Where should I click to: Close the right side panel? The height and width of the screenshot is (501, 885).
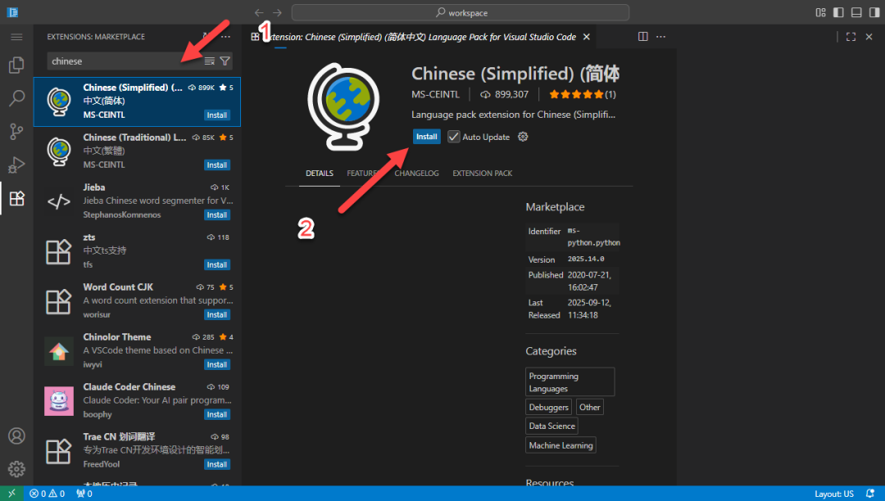[869, 37]
